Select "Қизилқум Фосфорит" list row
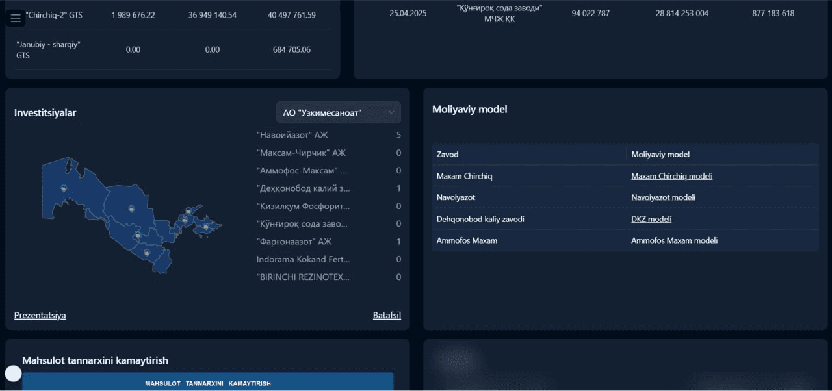This screenshot has width=832, height=391. pyautogui.click(x=329, y=206)
